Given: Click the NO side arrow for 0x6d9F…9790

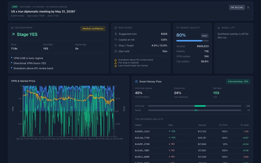Looking at the screenshot, I should coord(169,144).
